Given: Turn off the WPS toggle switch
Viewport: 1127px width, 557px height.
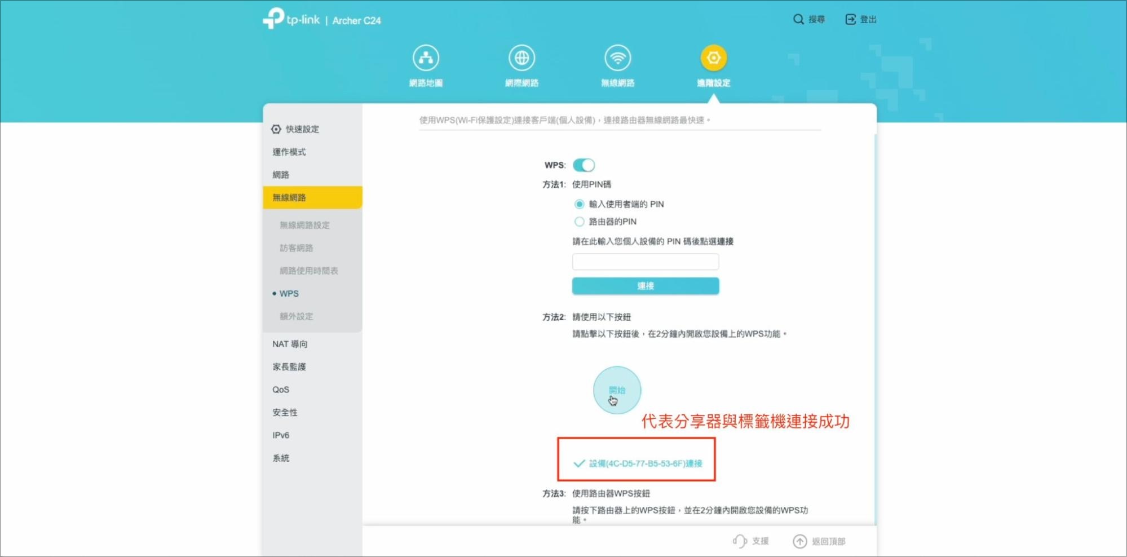Looking at the screenshot, I should tap(584, 165).
